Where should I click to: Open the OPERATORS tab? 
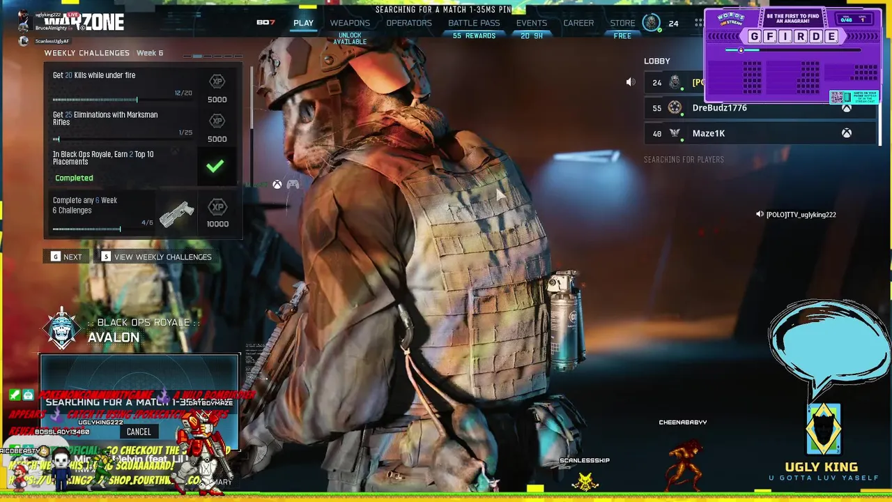pos(409,23)
